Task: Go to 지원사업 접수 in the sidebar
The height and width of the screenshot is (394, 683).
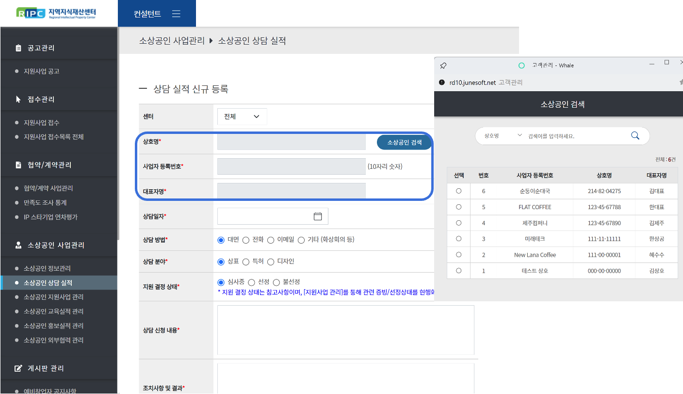Action: point(42,123)
